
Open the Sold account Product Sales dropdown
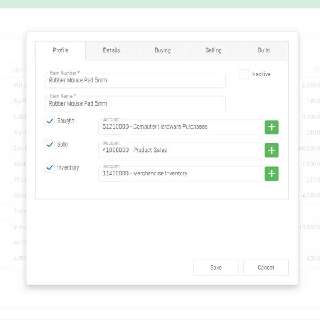coord(181,150)
